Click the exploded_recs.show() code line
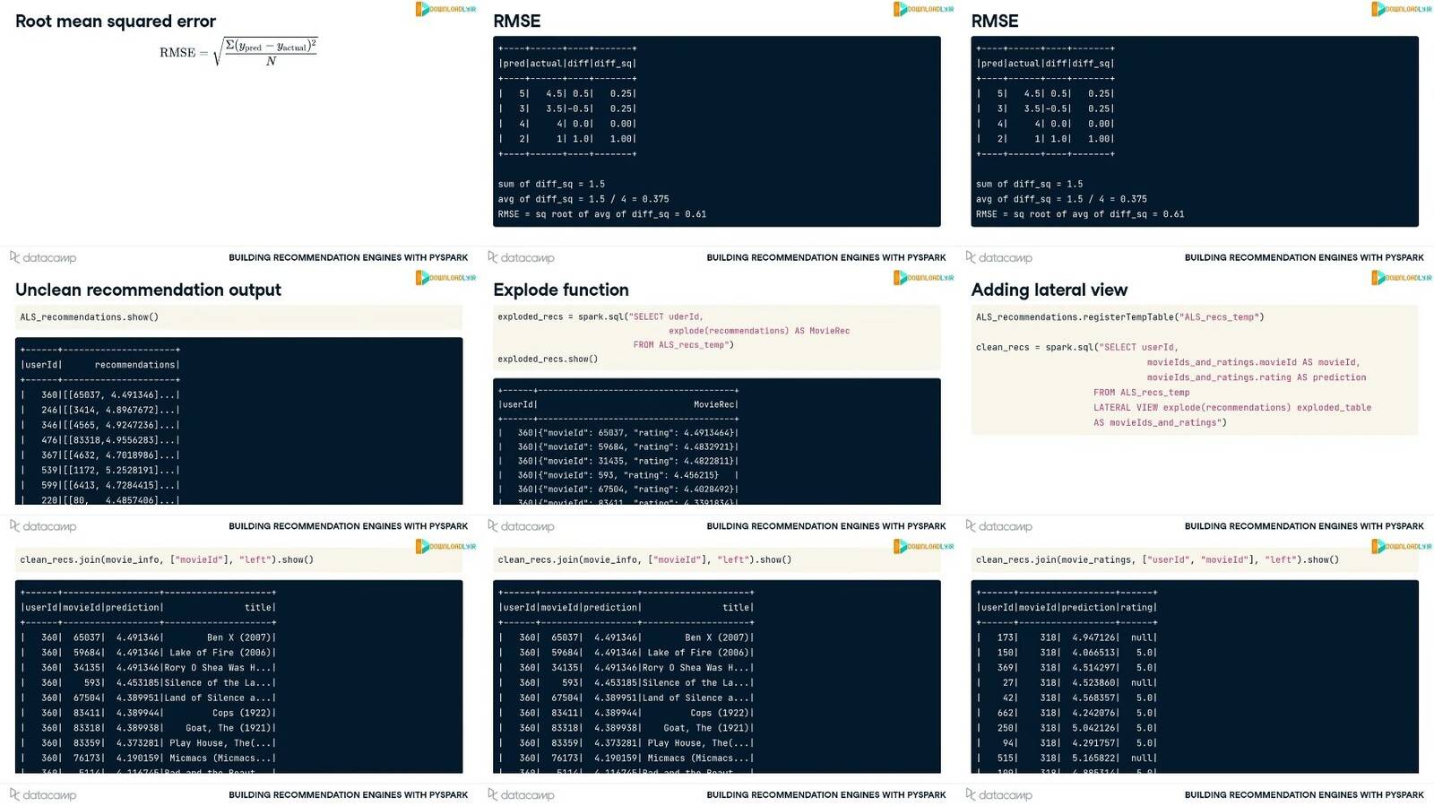Viewport: 1434px width, 806px height. click(548, 360)
